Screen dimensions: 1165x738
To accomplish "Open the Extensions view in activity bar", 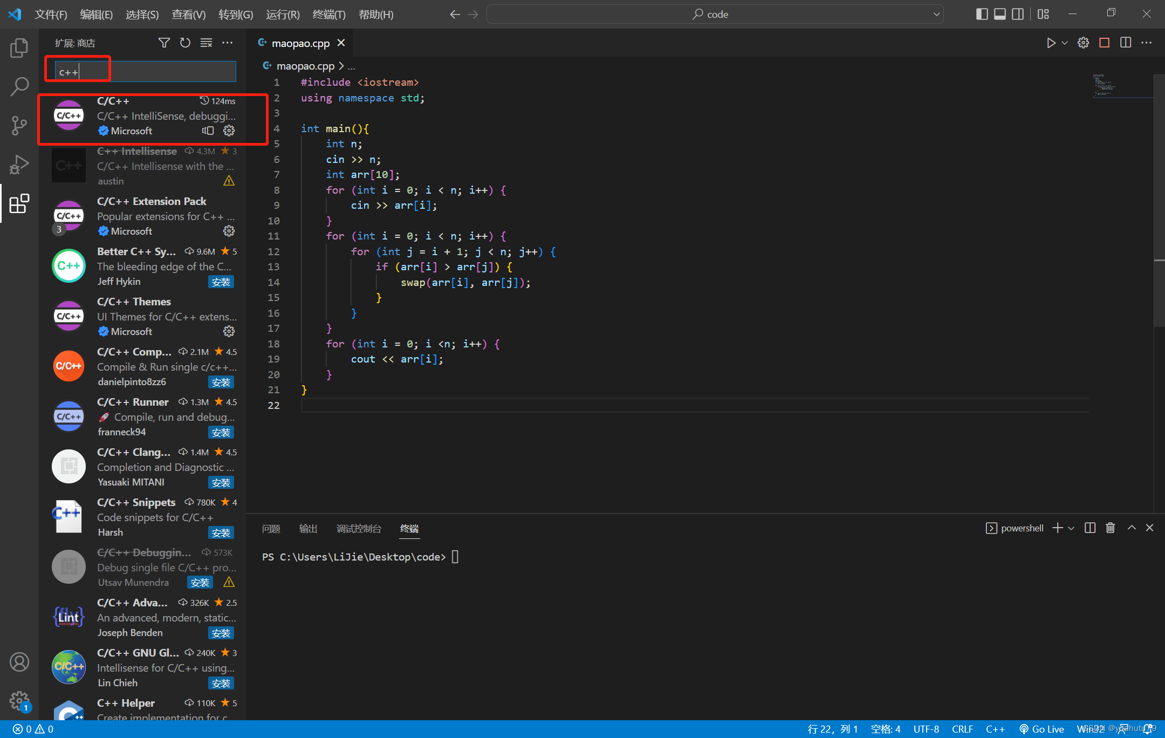I will coord(19,203).
